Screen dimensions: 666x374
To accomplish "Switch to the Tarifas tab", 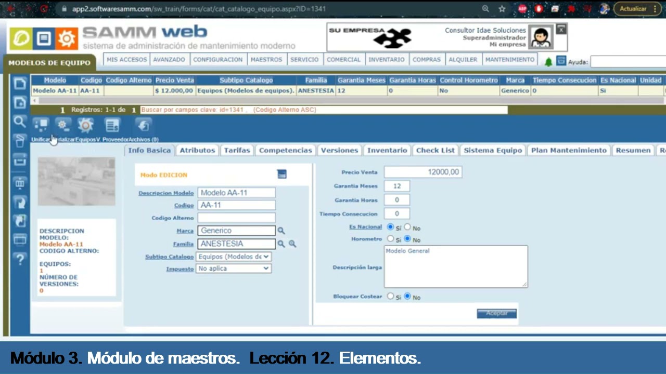I will tap(237, 150).
